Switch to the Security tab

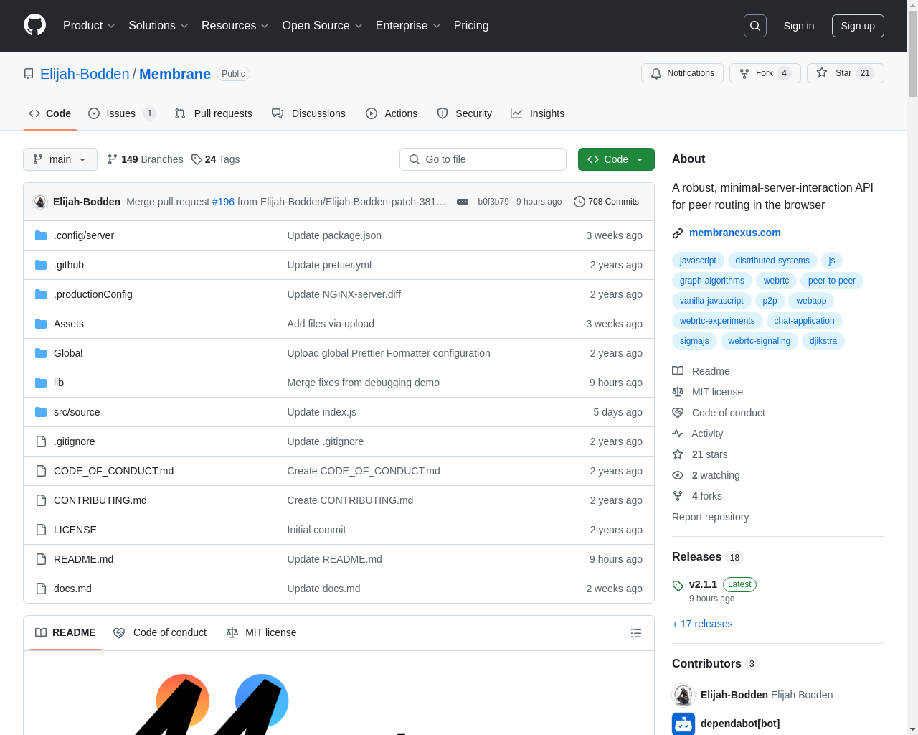[x=464, y=113]
